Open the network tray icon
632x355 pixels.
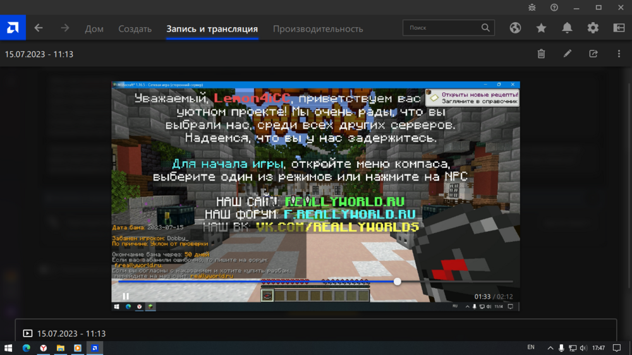click(573, 348)
